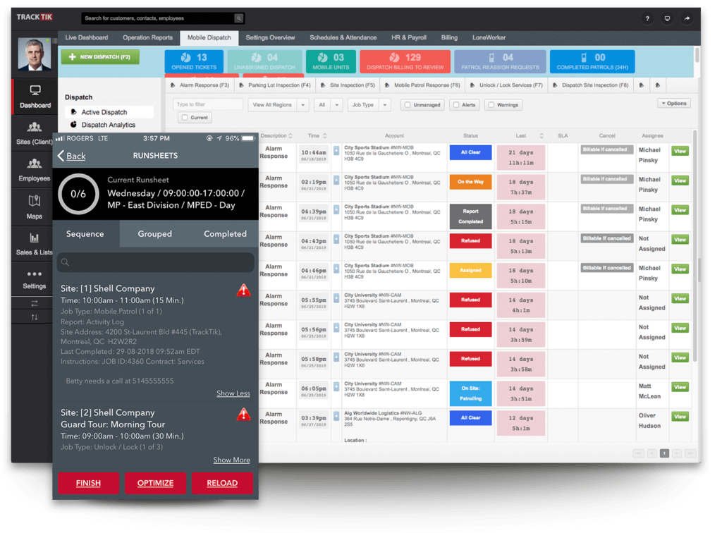Open the Options dropdown
Viewport: 722px width, 533px height.
tap(673, 104)
